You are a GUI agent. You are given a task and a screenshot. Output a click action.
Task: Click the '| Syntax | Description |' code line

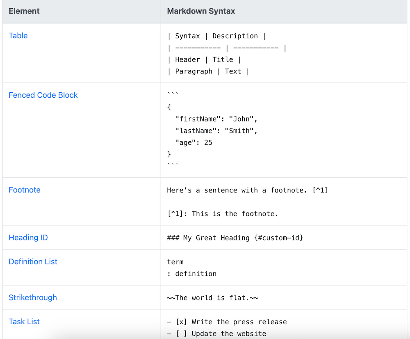click(216, 36)
